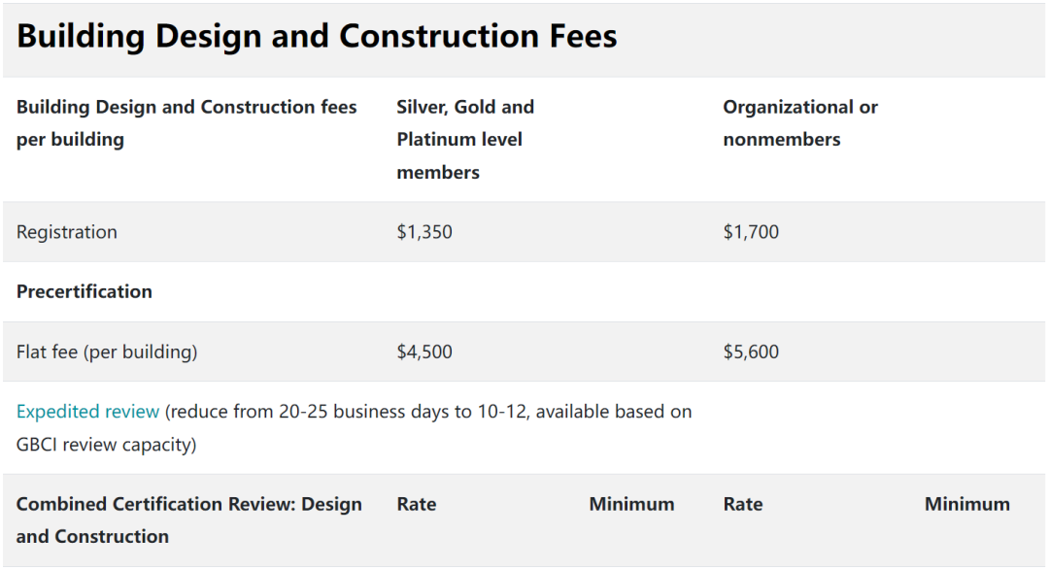Screen dimensions: 1049x570
Task: Click the Combined Certification Review row header
Action: (189, 504)
